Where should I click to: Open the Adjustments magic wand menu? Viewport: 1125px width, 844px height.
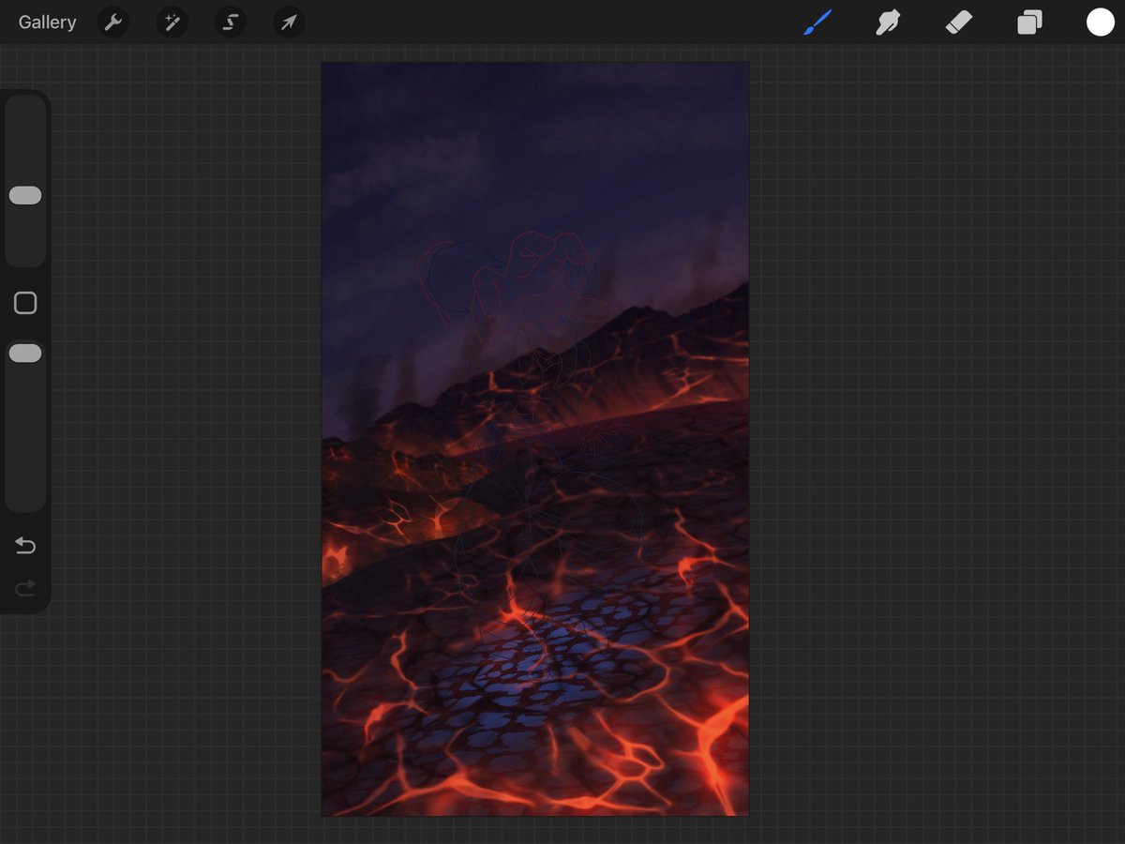coord(172,23)
